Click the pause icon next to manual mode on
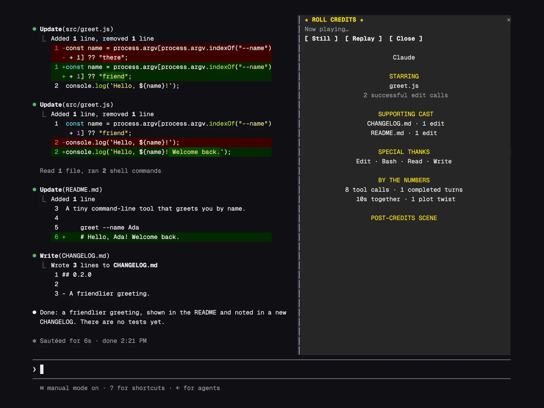544x408 pixels. tap(42, 388)
